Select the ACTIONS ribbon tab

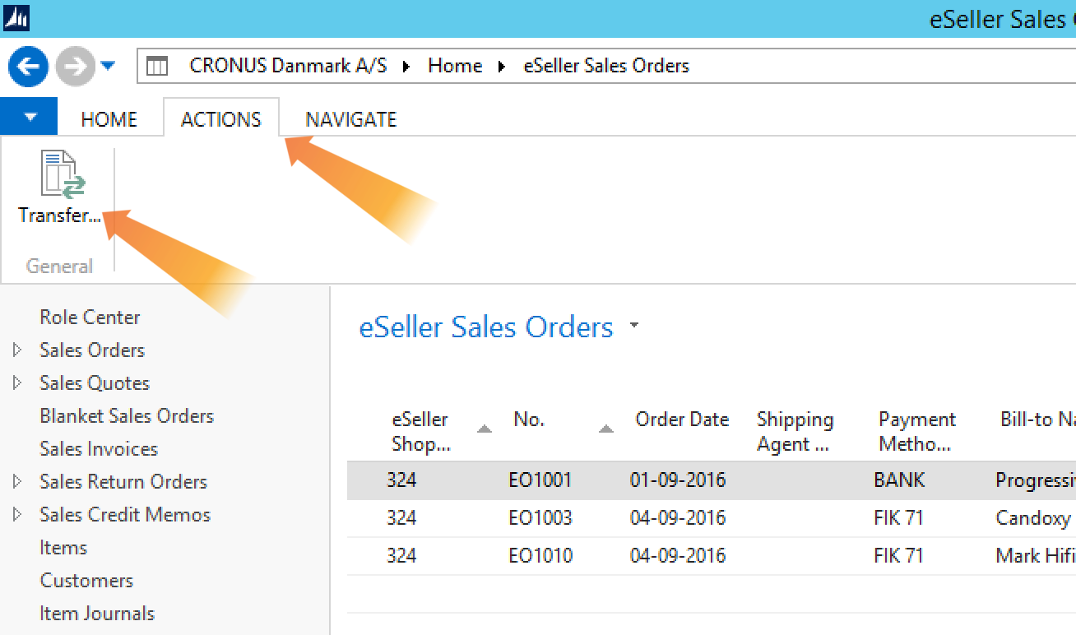[x=221, y=119]
